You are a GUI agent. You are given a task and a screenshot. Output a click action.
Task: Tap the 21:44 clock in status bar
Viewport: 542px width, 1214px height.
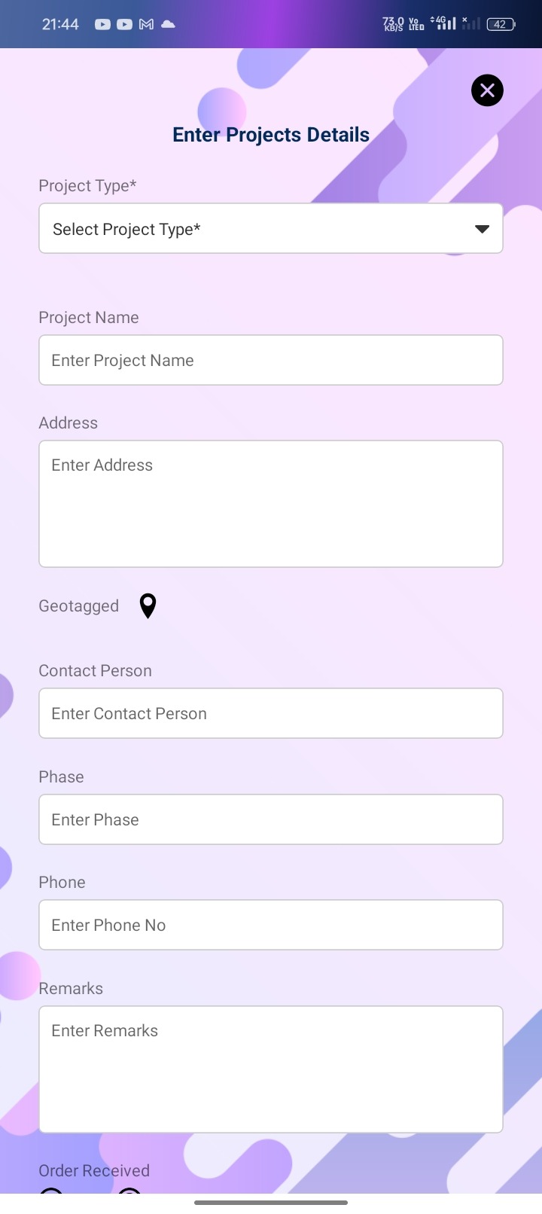[60, 24]
